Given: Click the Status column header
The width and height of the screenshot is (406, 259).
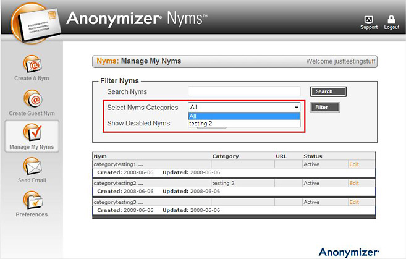Looking at the screenshot, I should click(x=313, y=156).
